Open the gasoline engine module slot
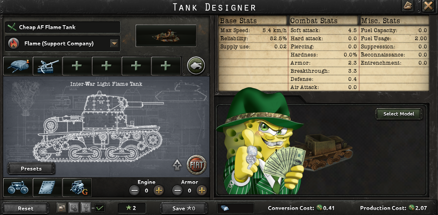 coord(77,187)
